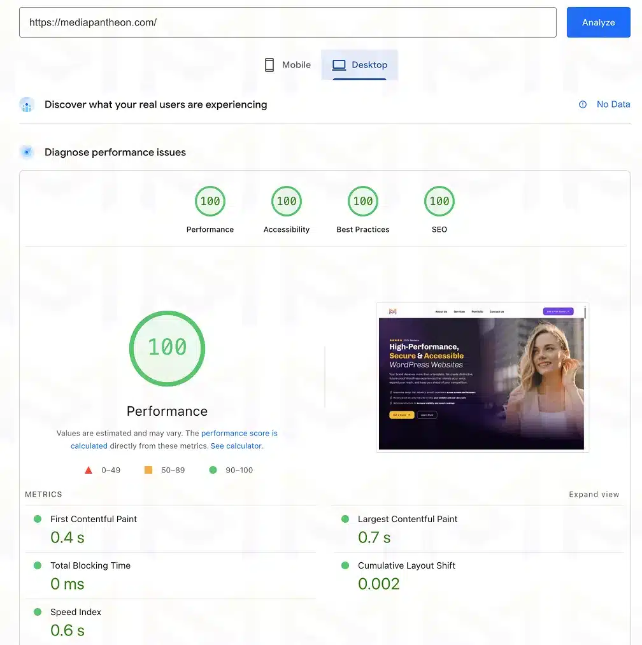Screen dimensions: 642x645
Task: Click the Performance label under the small gauge
Action: coord(210,229)
